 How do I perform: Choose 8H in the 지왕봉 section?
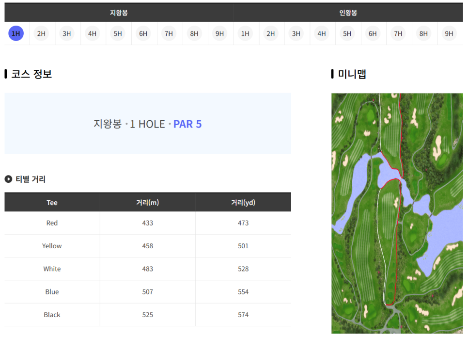click(x=194, y=33)
